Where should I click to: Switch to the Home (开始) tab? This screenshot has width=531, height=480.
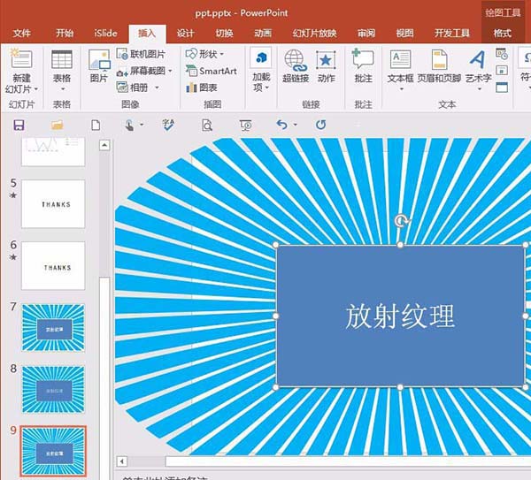click(x=65, y=34)
